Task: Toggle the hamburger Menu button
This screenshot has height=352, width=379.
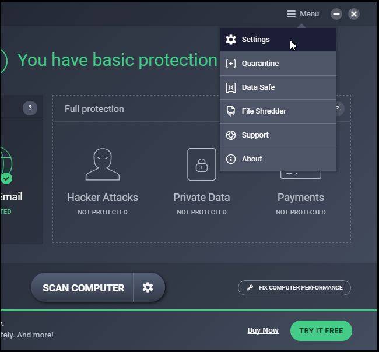Action: coord(303,14)
